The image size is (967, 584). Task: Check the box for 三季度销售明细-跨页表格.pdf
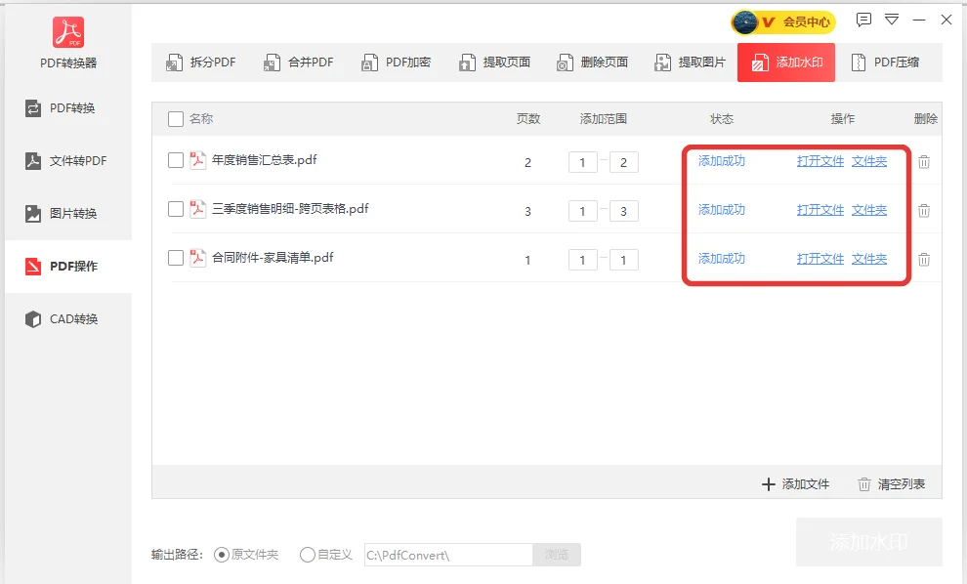click(176, 209)
